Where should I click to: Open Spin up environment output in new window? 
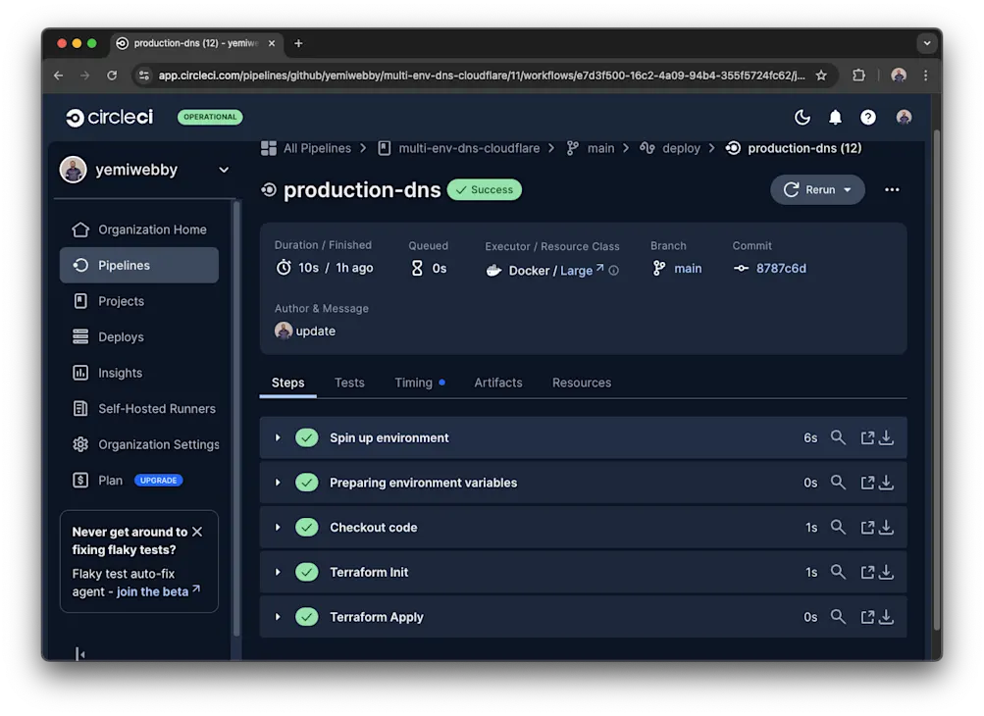[867, 437]
